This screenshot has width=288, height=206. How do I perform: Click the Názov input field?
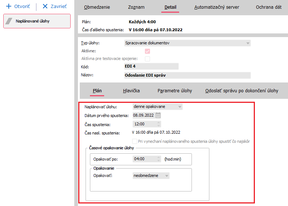pyautogui.click(x=187, y=75)
